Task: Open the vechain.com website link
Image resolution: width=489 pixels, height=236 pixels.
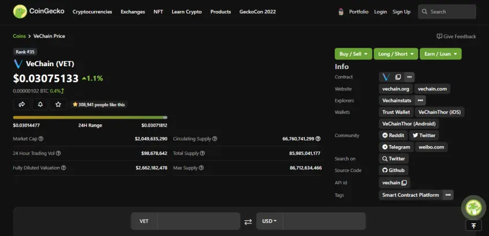Action: coord(432,89)
